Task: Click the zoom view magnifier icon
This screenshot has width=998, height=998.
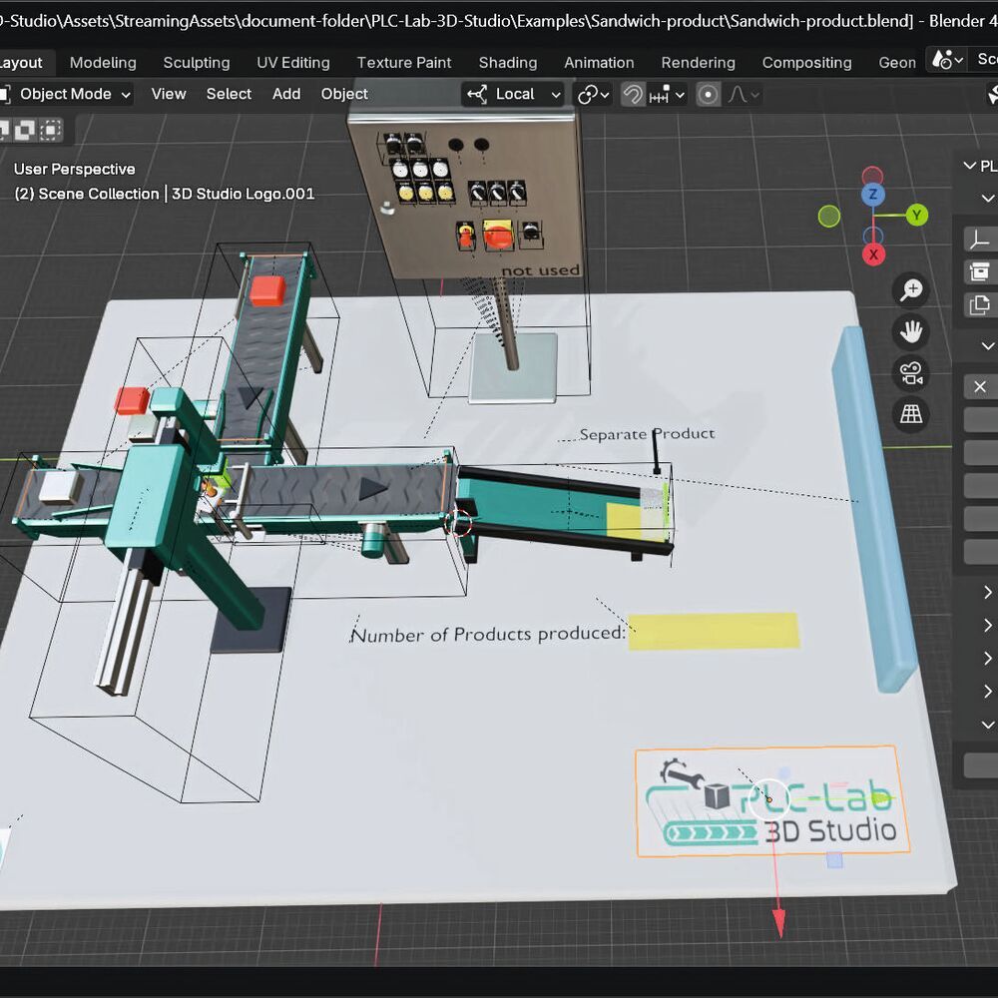Action: [911, 290]
